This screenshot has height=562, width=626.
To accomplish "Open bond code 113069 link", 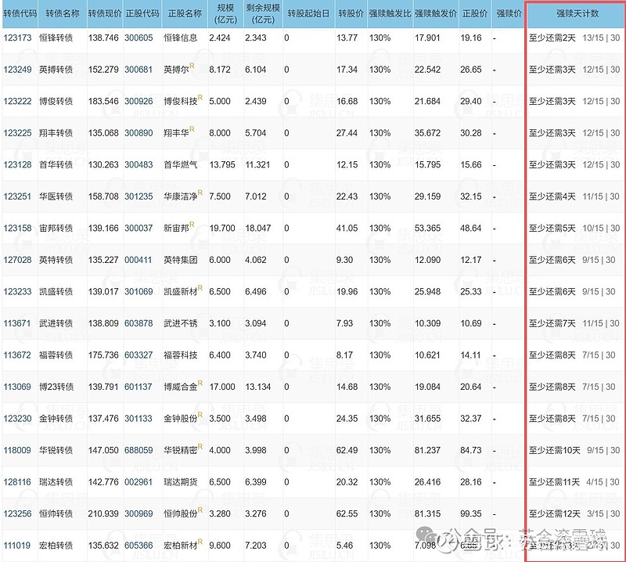I will pyautogui.click(x=17, y=387).
